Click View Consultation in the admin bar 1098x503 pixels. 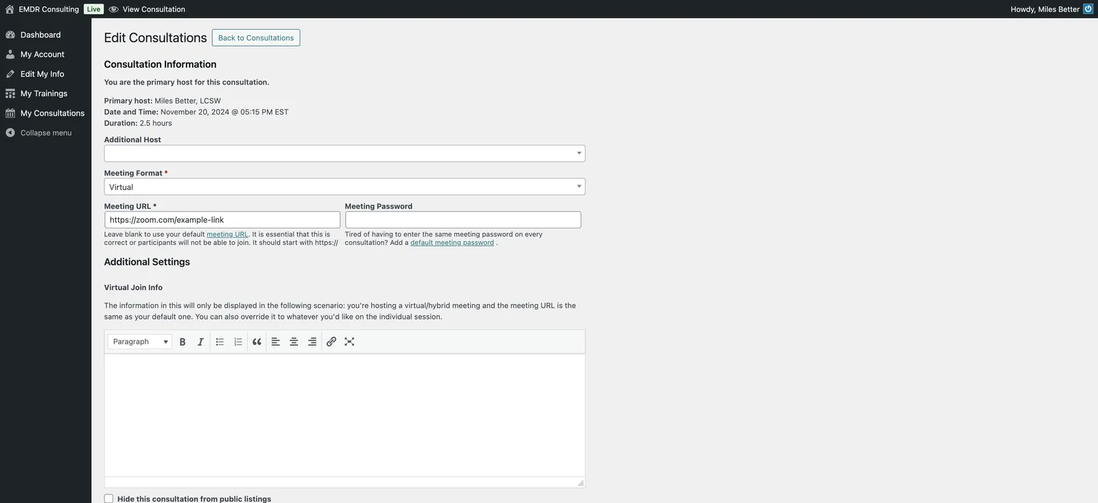(x=154, y=10)
